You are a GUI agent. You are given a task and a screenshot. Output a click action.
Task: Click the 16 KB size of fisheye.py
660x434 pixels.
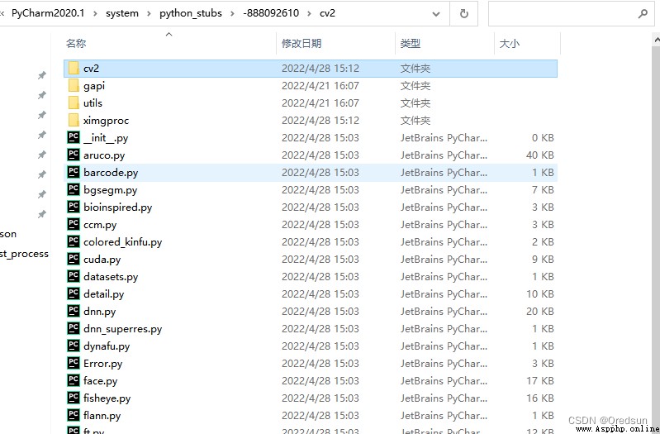tap(539, 398)
